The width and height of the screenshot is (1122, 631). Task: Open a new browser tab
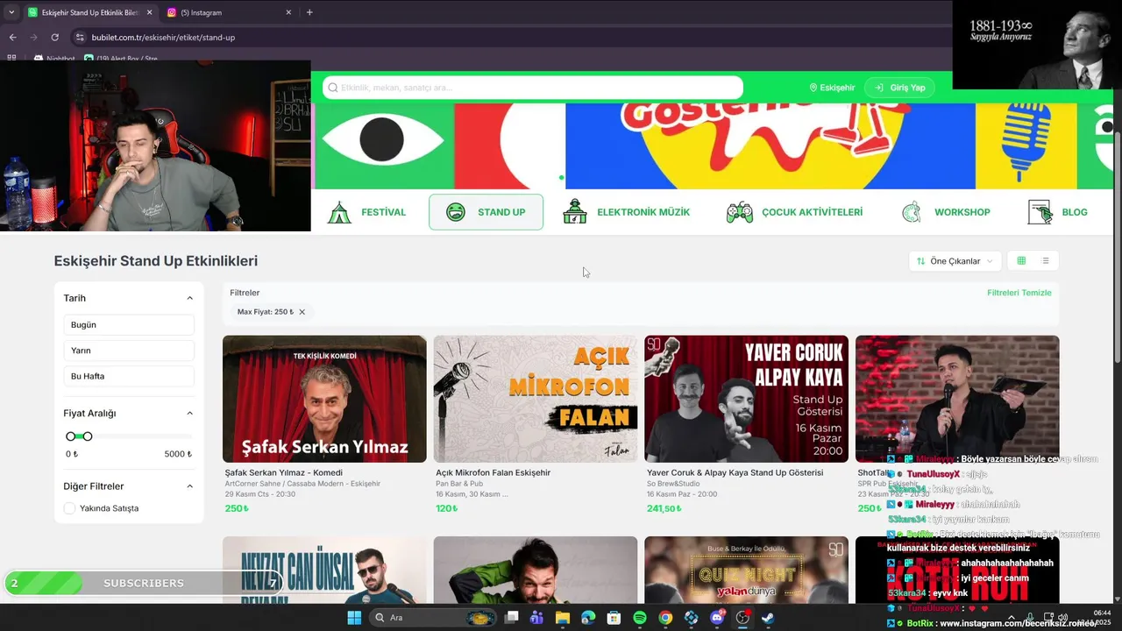click(x=309, y=12)
